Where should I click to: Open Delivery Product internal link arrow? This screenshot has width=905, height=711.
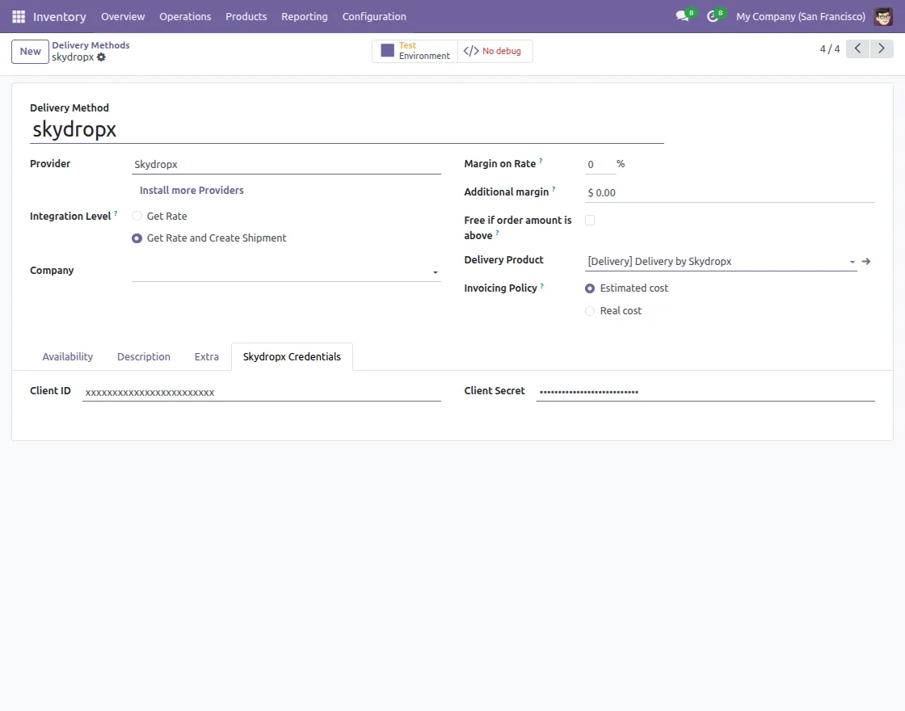[865, 261]
